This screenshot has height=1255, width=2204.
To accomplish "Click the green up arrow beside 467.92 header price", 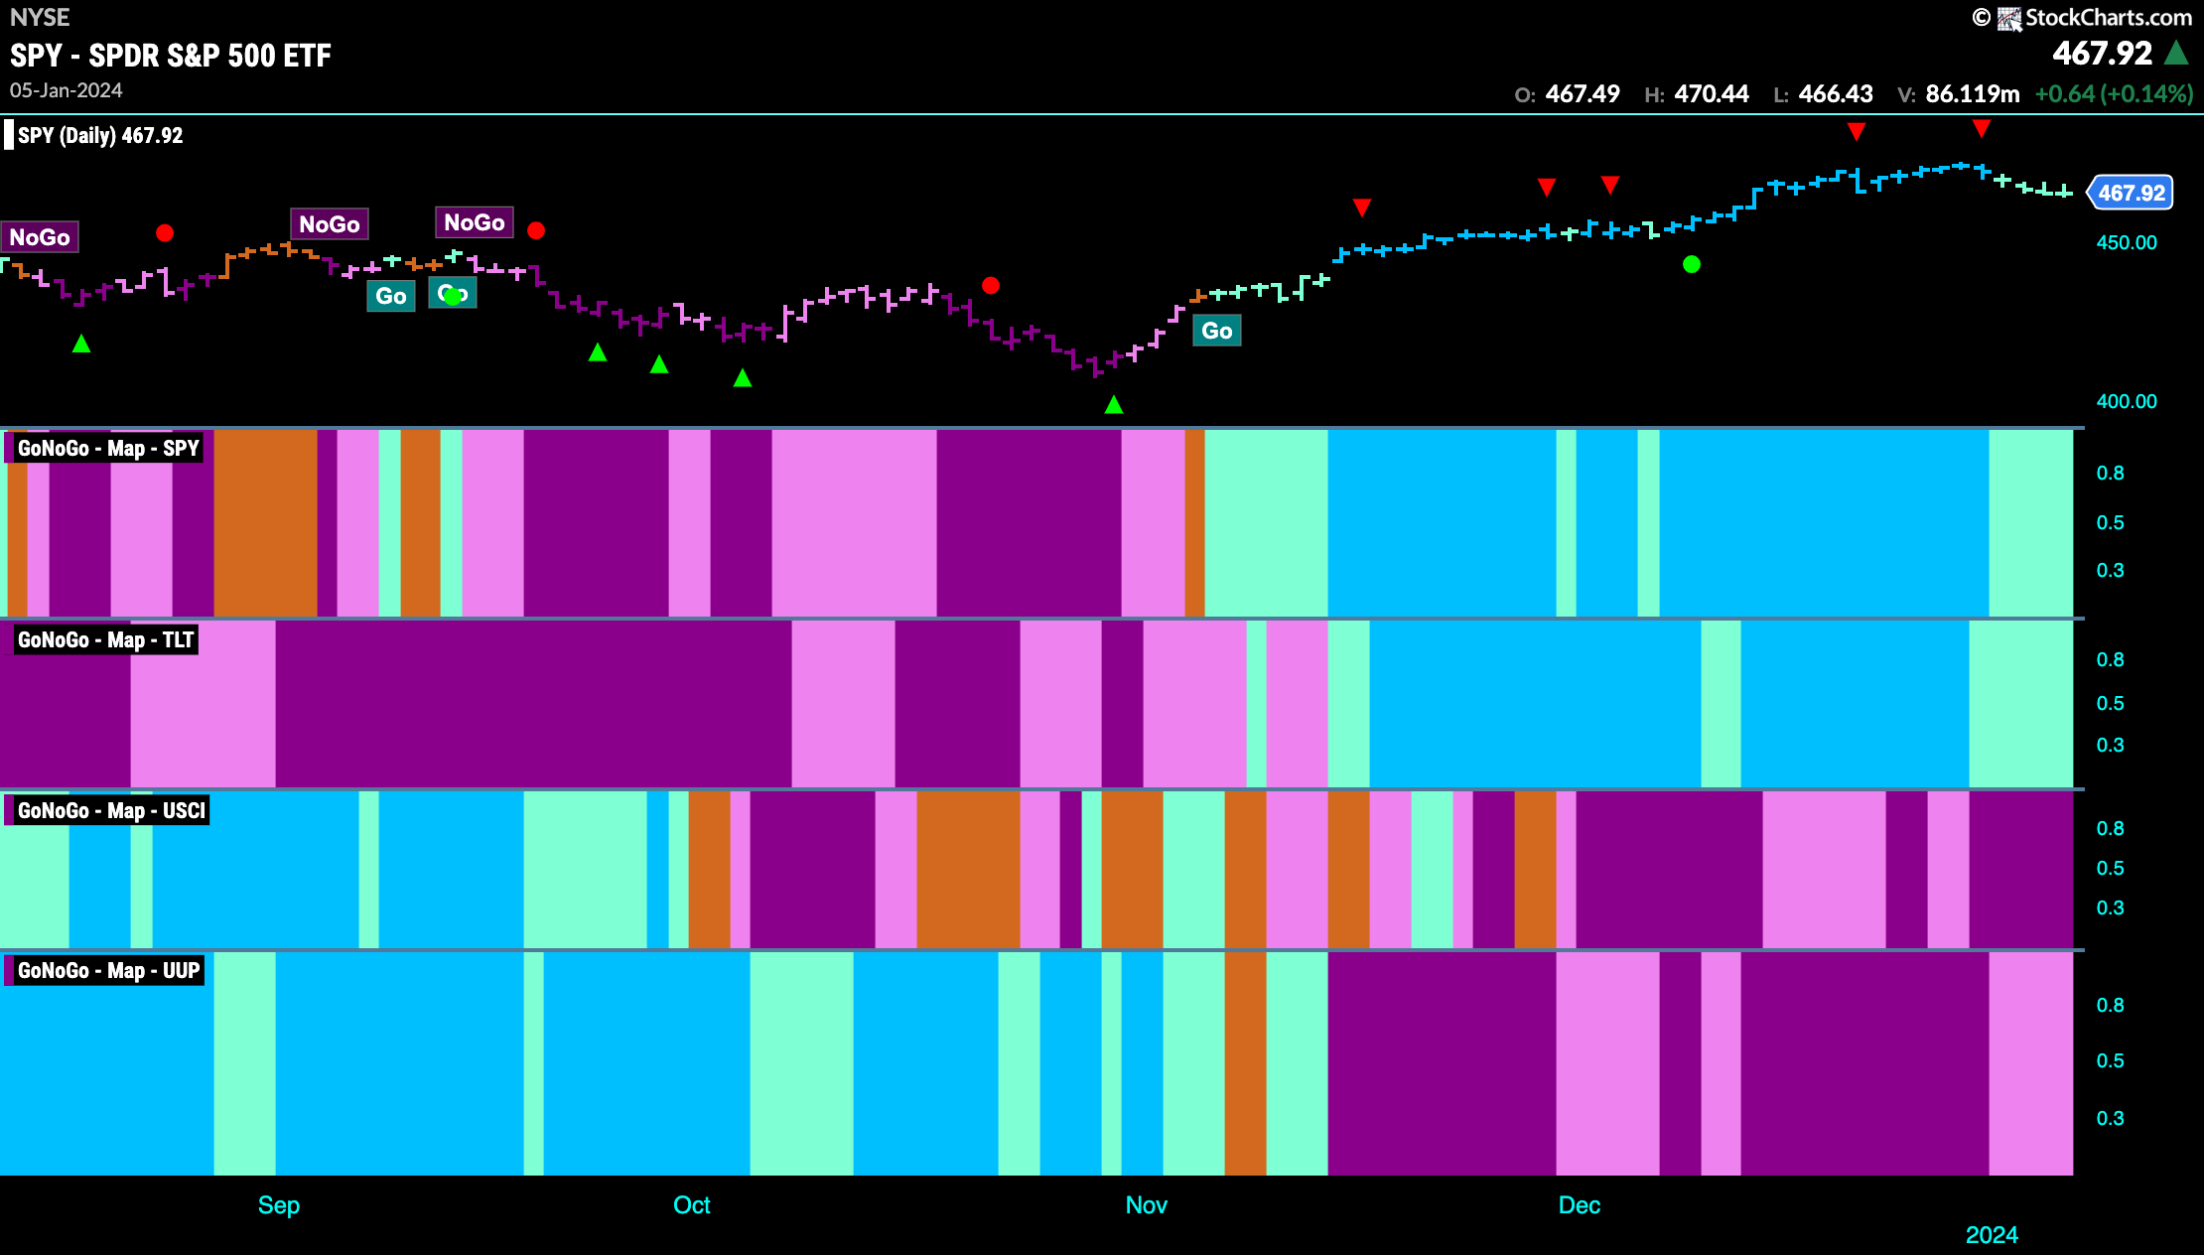I will click(x=2176, y=53).
